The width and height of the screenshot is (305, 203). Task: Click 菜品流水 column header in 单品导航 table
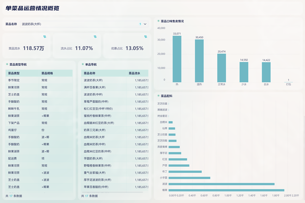134,73
